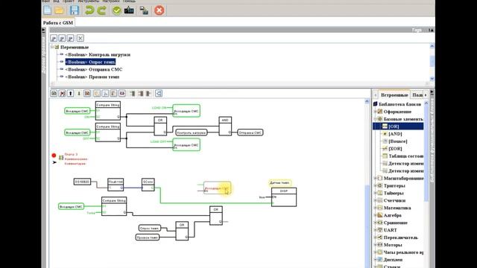
Task: Expand the Триггеры library folder
Action: (375, 185)
